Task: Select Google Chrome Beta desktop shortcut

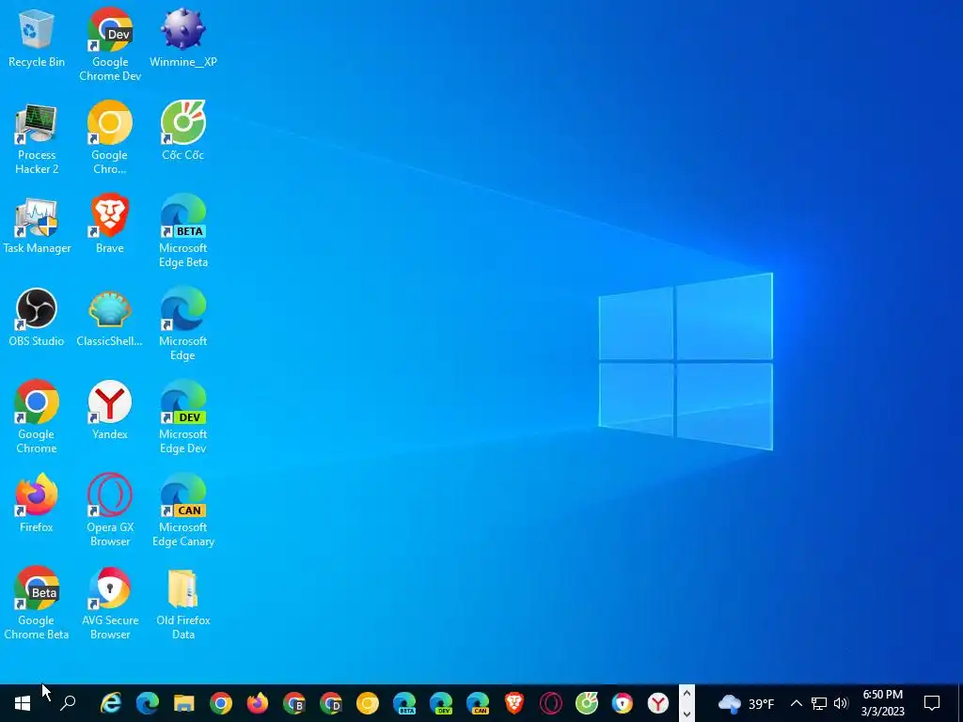Action: coord(37,604)
